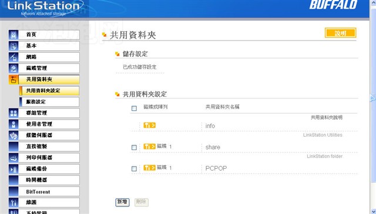Screen dimensions: 376x214
Task: Click the PCPOP folder's orange icon
Action: pos(149,168)
